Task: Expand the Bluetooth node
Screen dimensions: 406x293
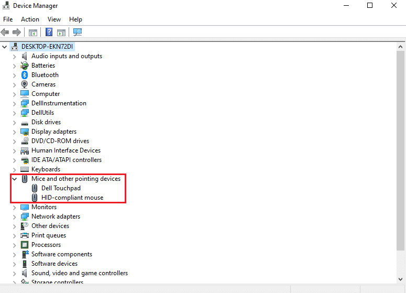Action: (x=15, y=75)
